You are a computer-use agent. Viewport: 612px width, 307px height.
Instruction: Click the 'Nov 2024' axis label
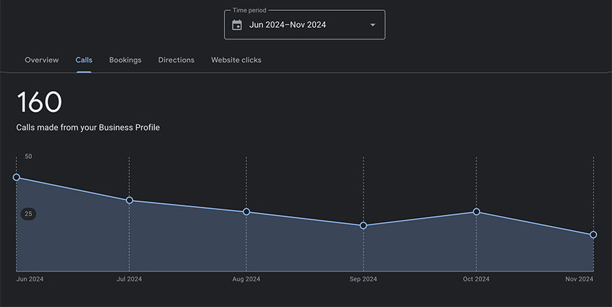tap(579, 279)
